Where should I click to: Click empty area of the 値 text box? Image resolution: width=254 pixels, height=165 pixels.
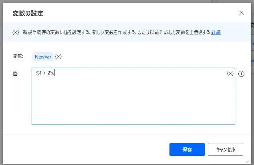(x=133, y=101)
